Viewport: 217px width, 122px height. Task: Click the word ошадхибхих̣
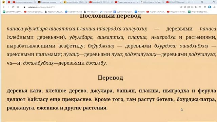194,46
